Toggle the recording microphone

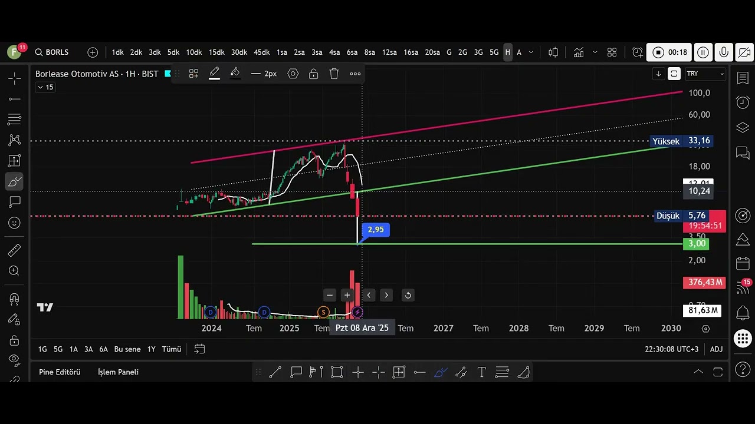tap(724, 52)
